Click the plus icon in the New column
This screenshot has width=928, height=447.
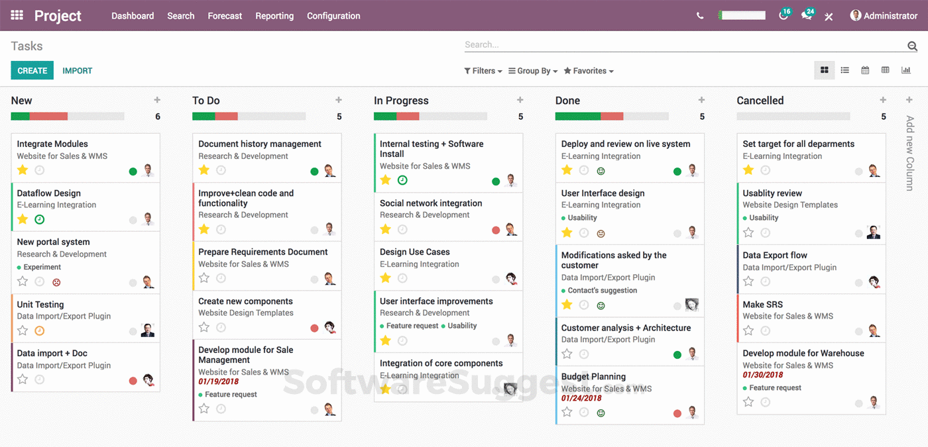click(157, 100)
